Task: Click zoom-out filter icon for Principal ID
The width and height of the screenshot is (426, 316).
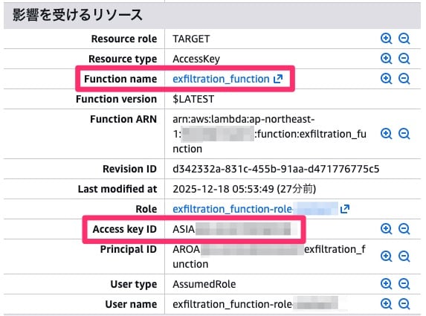Action: pos(404,257)
